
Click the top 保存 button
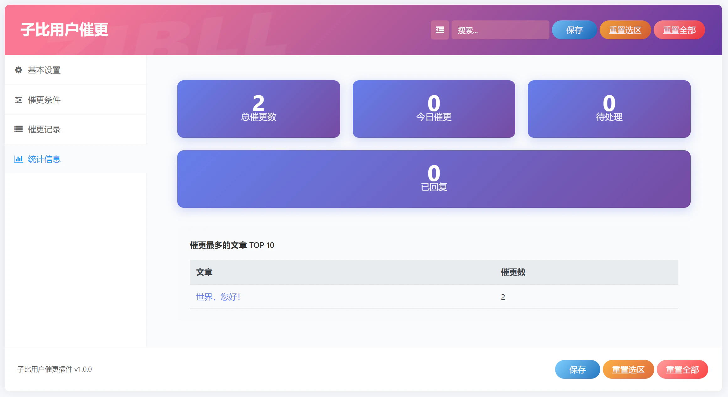574,30
